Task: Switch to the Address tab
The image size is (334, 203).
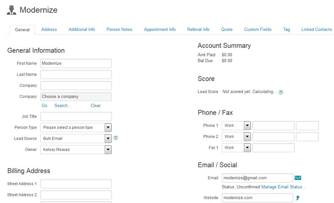Action: [49, 29]
